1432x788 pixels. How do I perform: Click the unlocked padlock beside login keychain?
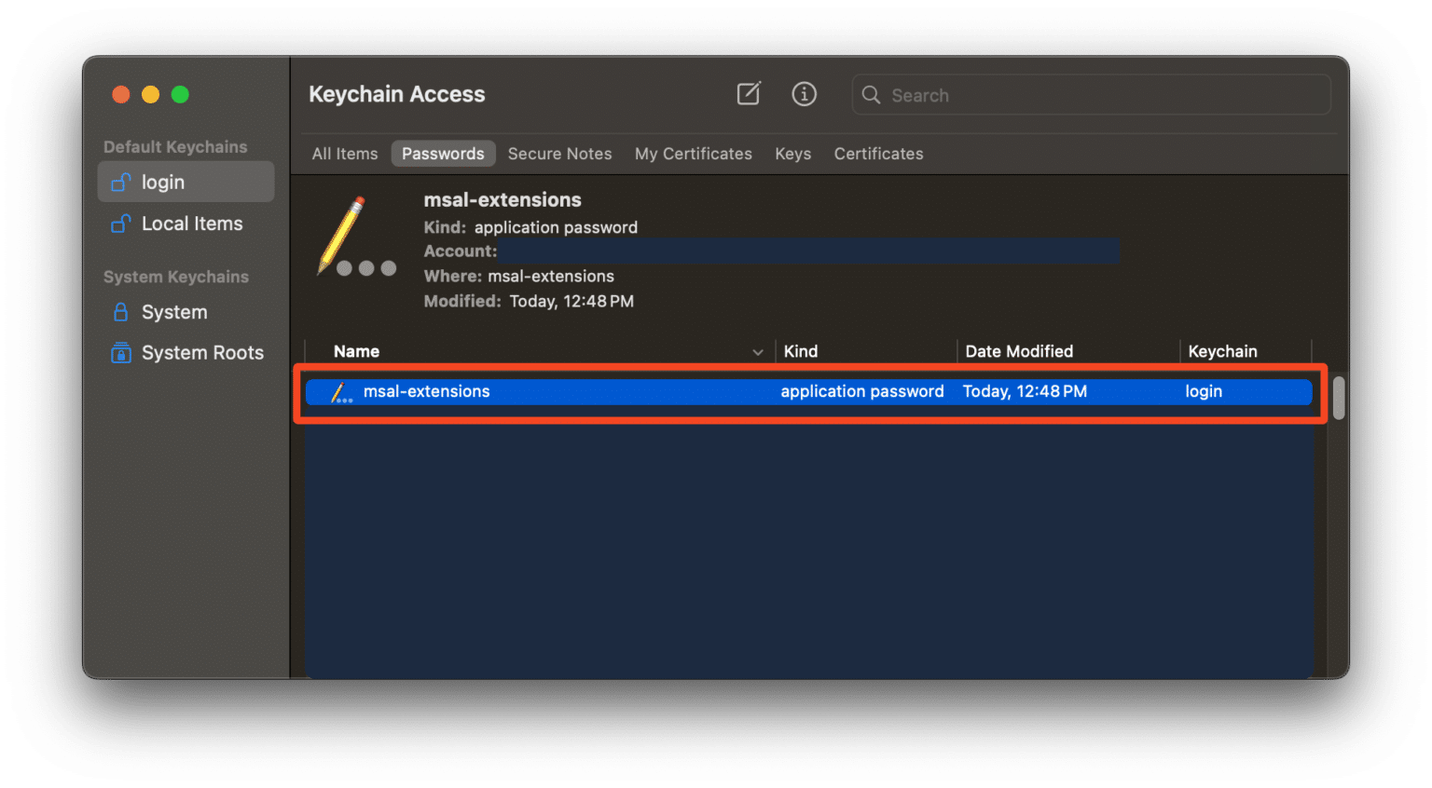click(120, 182)
